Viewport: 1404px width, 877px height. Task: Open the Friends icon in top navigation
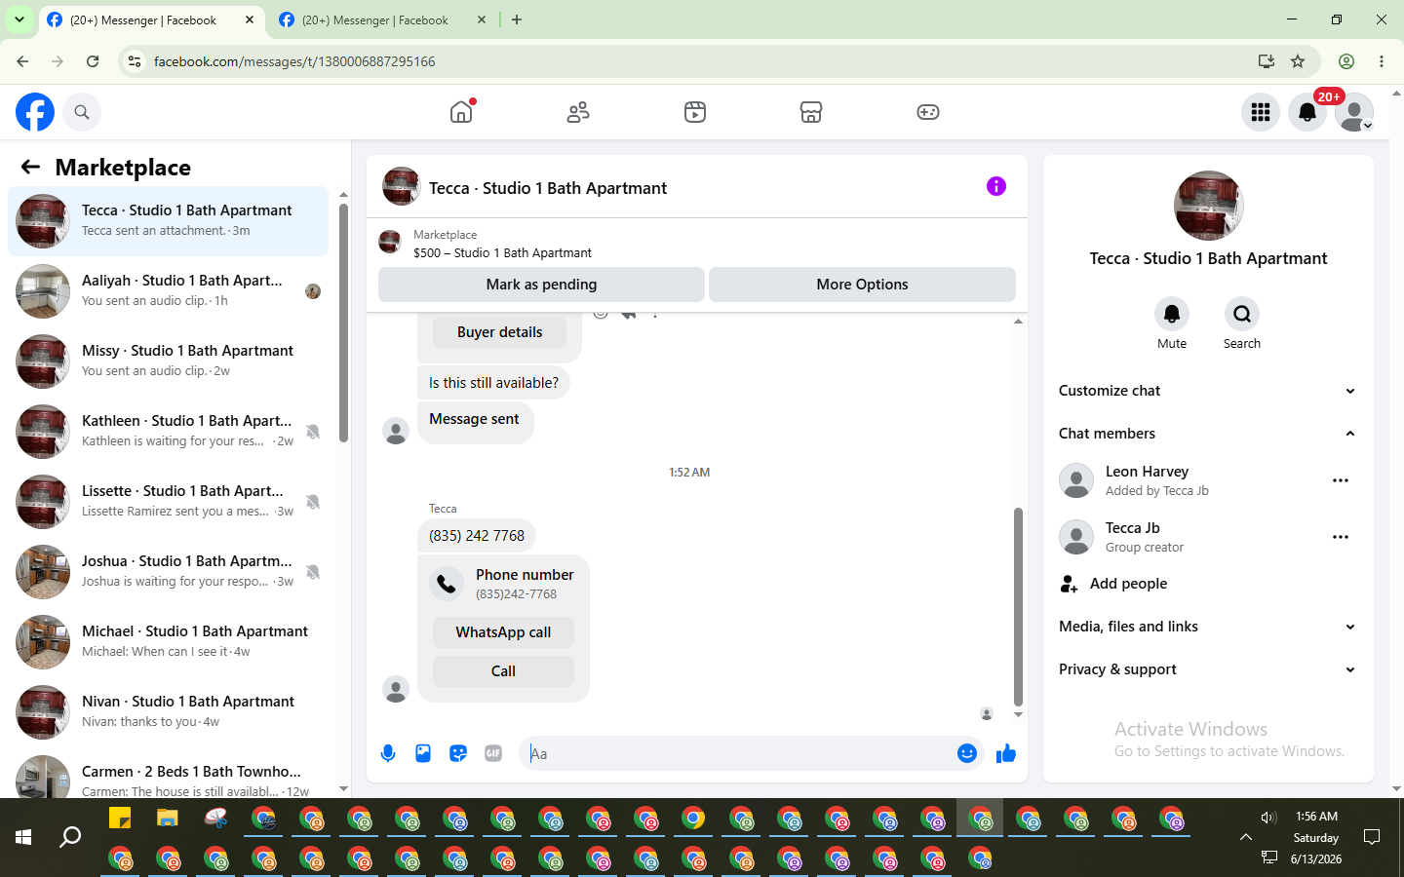(x=578, y=112)
